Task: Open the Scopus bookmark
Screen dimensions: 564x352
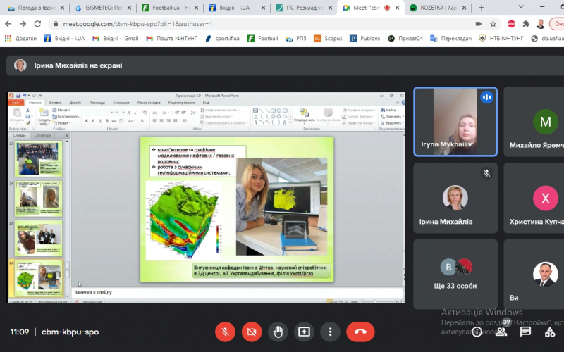Action: [x=328, y=38]
